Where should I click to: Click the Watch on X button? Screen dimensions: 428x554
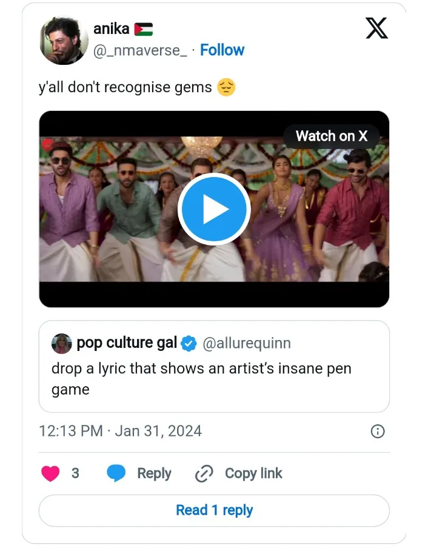(331, 136)
